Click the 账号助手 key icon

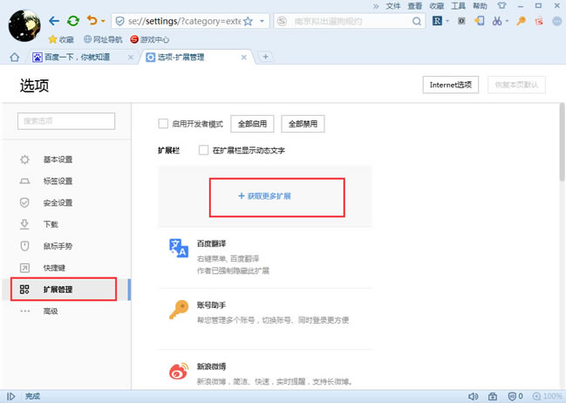(x=179, y=311)
